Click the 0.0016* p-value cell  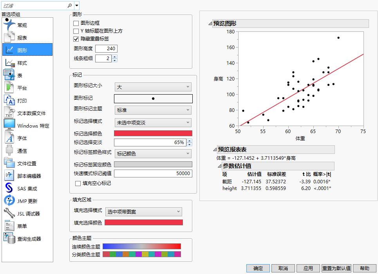click(x=322, y=181)
